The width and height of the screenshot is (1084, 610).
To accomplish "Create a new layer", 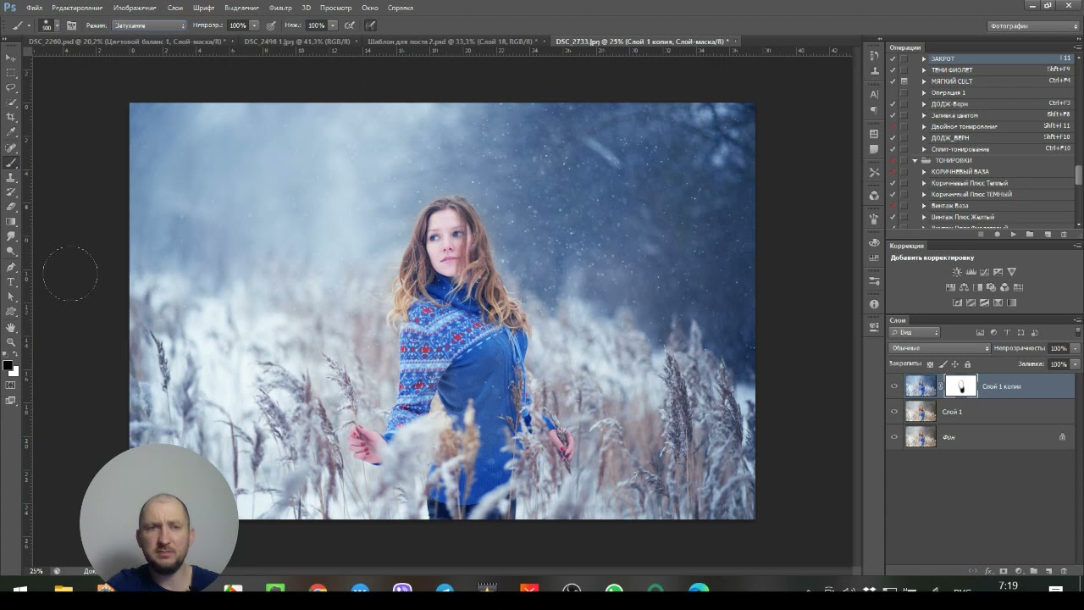I will [1048, 571].
